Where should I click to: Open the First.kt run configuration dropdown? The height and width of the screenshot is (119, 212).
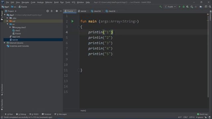tap(170, 7)
